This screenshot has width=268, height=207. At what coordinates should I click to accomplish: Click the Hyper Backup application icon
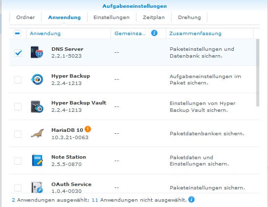tap(37, 80)
